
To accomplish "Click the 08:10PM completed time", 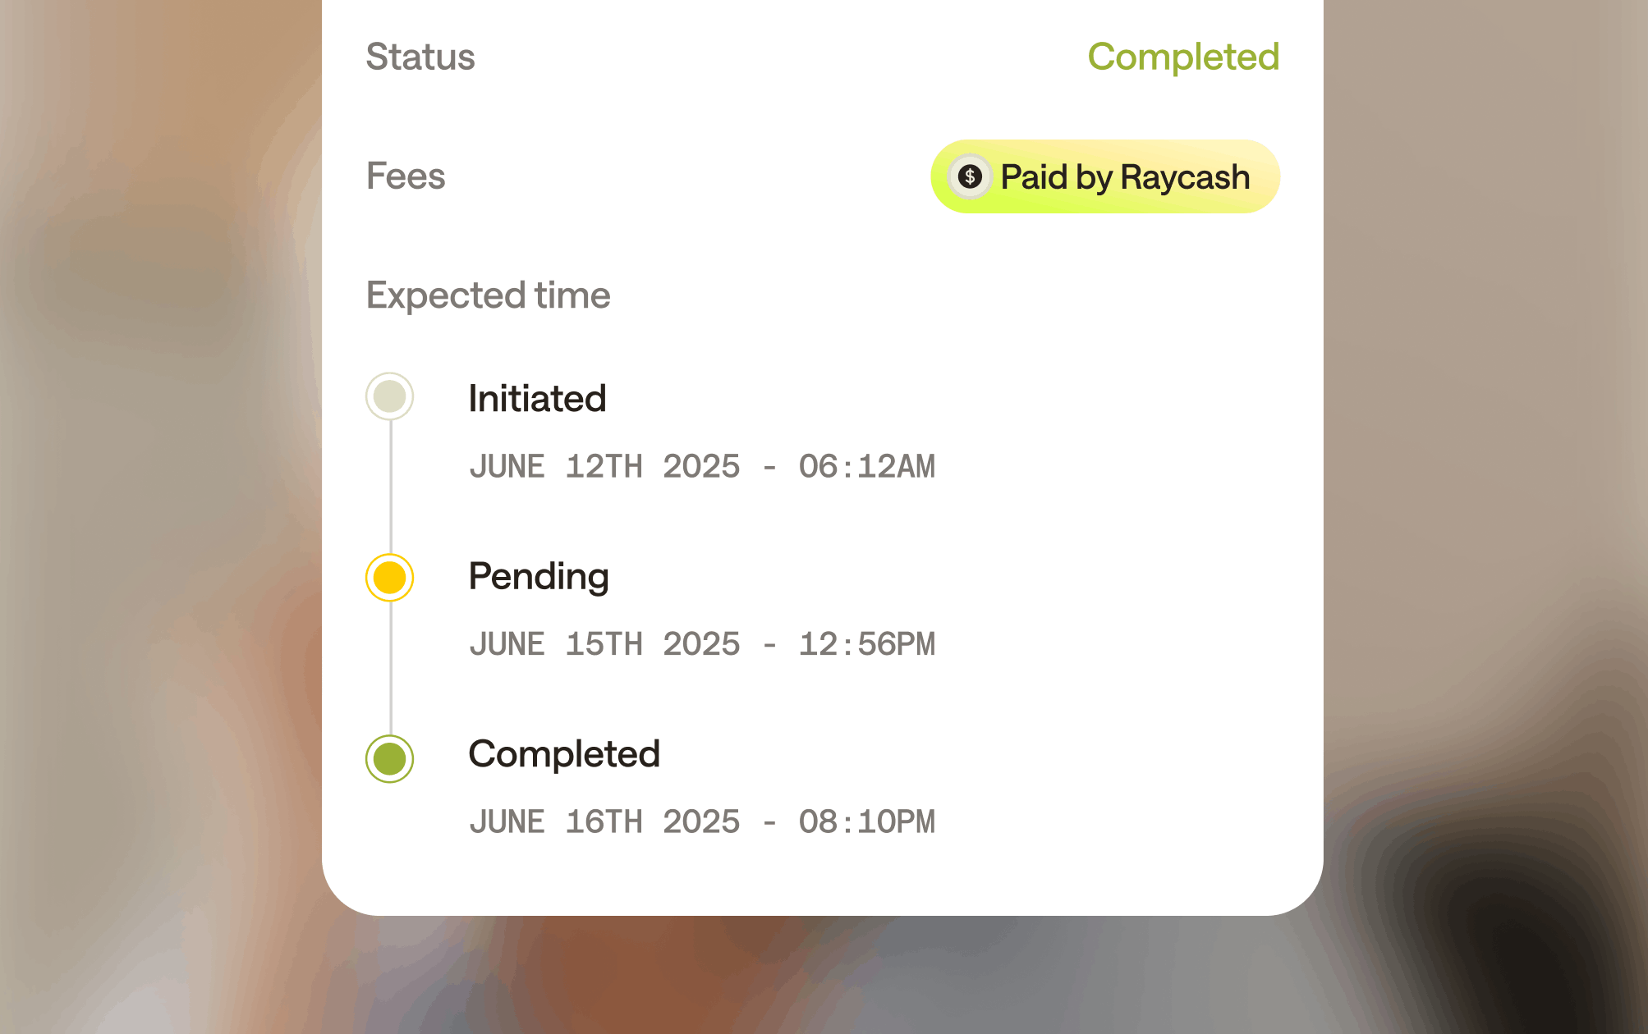I will click(866, 822).
